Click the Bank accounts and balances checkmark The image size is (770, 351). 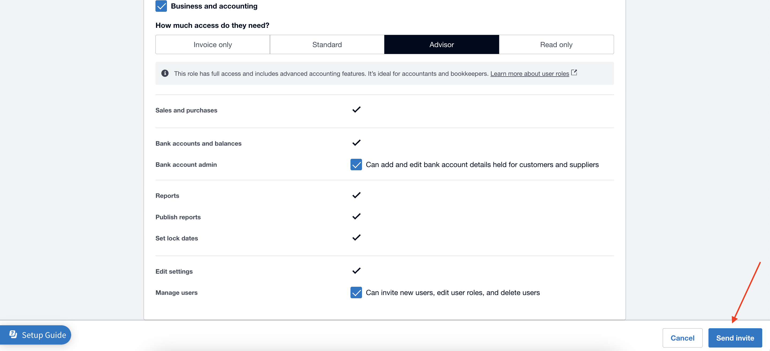pos(356,143)
